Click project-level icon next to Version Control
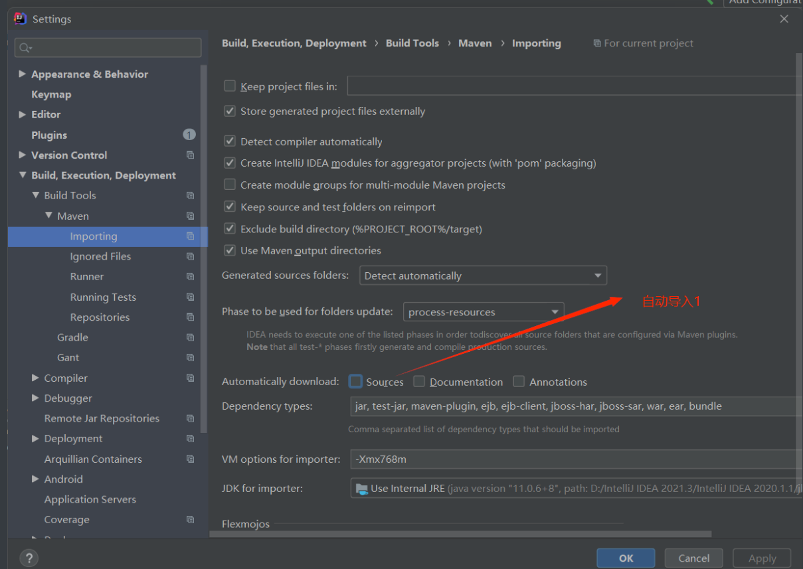The height and width of the screenshot is (569, 803). [x=191, y=155]
